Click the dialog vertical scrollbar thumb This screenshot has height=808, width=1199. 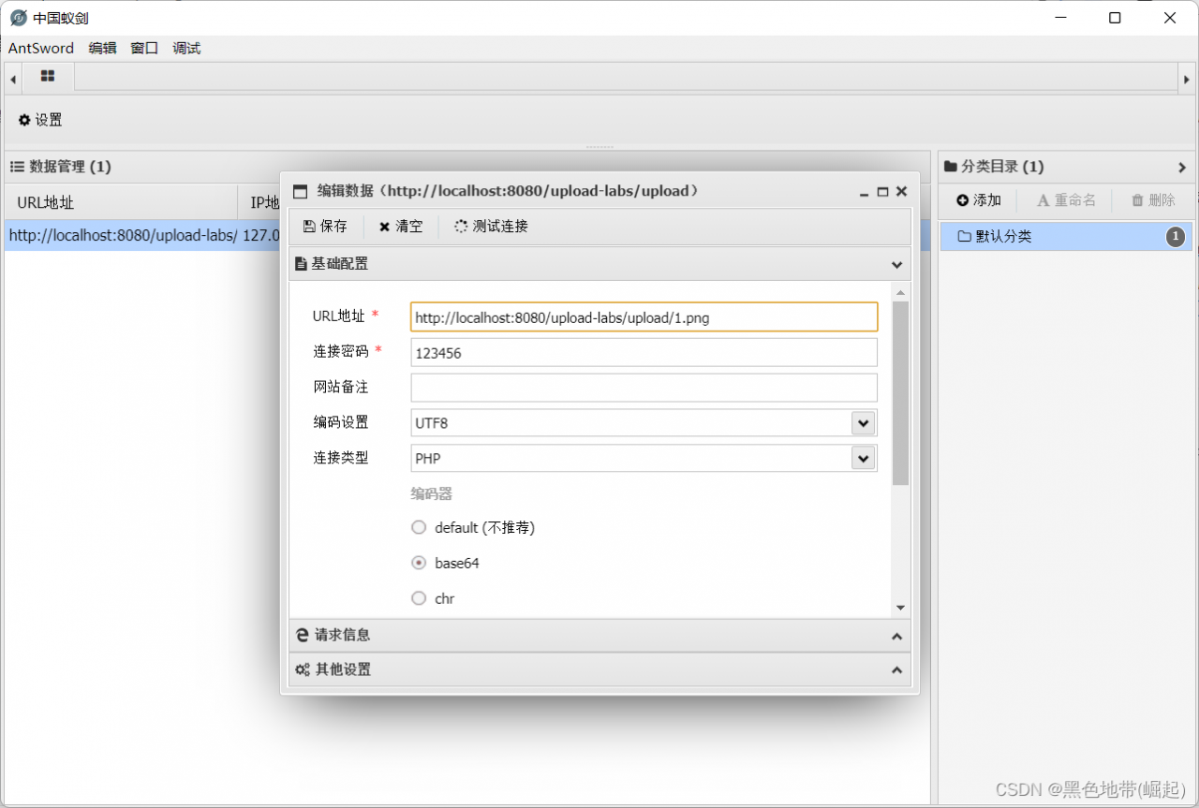click(900, 393)
